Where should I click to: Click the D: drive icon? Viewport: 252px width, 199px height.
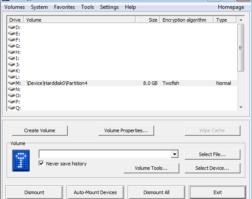[x=12, y=27]
